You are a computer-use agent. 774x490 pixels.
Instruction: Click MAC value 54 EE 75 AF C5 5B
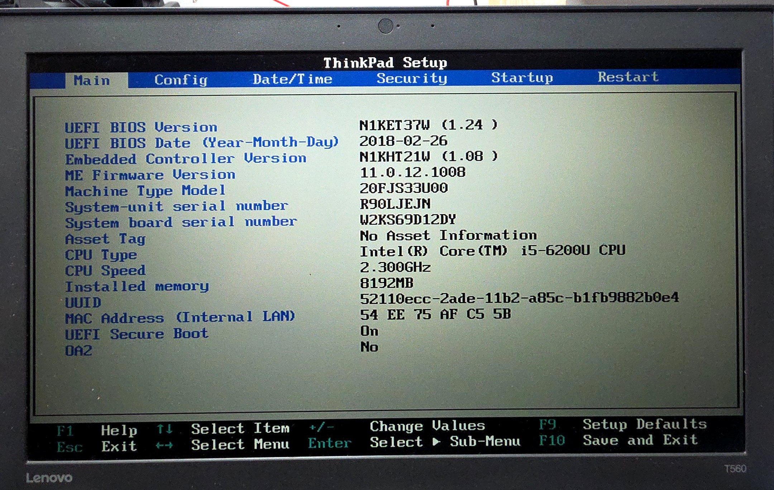435,315
